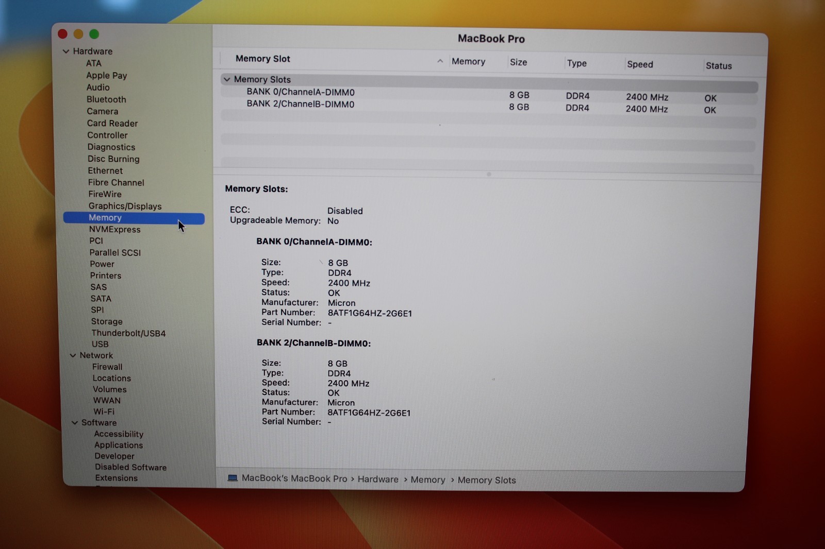This screenshot has width=825, height=549.
Task: Select Apple Pay in the sidebar
Action: click(107, 75)
